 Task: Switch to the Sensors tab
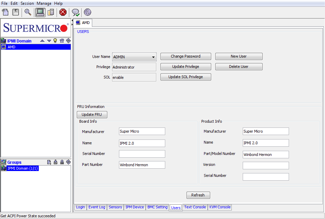(x=115, y=207)
